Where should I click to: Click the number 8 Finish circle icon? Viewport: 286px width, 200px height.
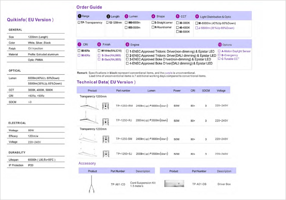(99, 44)
